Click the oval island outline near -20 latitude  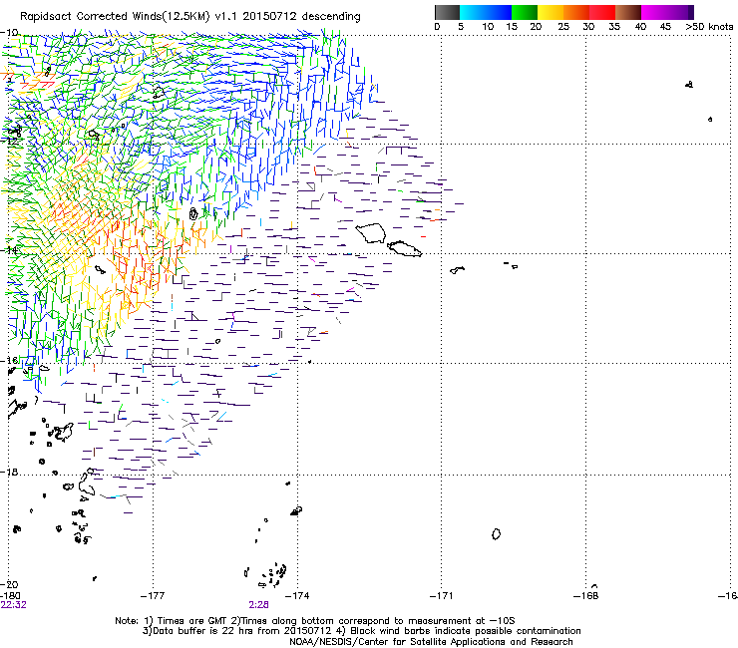click(x=496, y=534)
